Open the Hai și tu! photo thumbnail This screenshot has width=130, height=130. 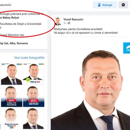pos(34,74)
